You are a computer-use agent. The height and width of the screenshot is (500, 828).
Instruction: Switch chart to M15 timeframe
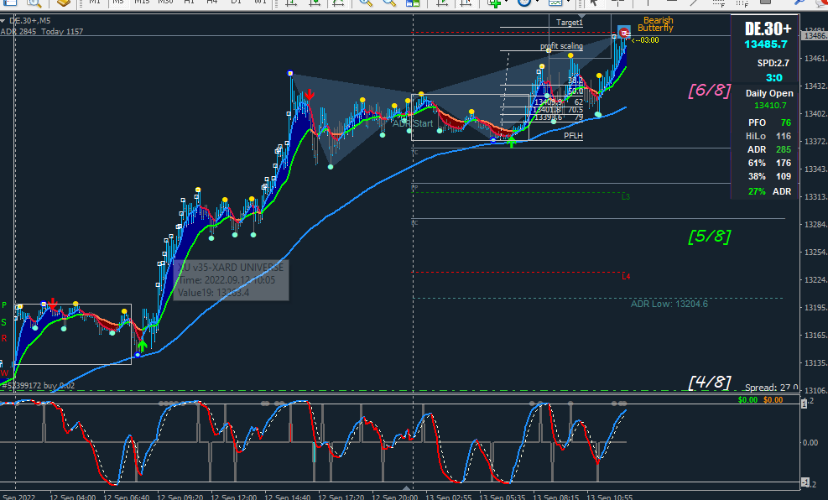point(142,3)
